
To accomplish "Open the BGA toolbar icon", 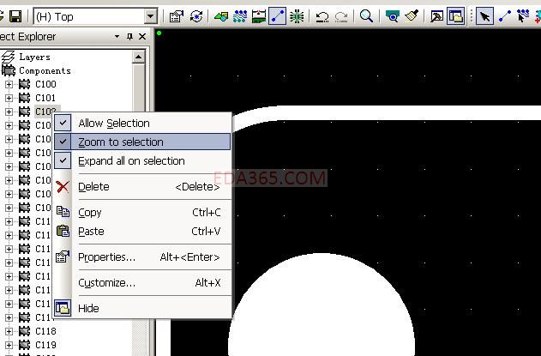I will (297, 16).
